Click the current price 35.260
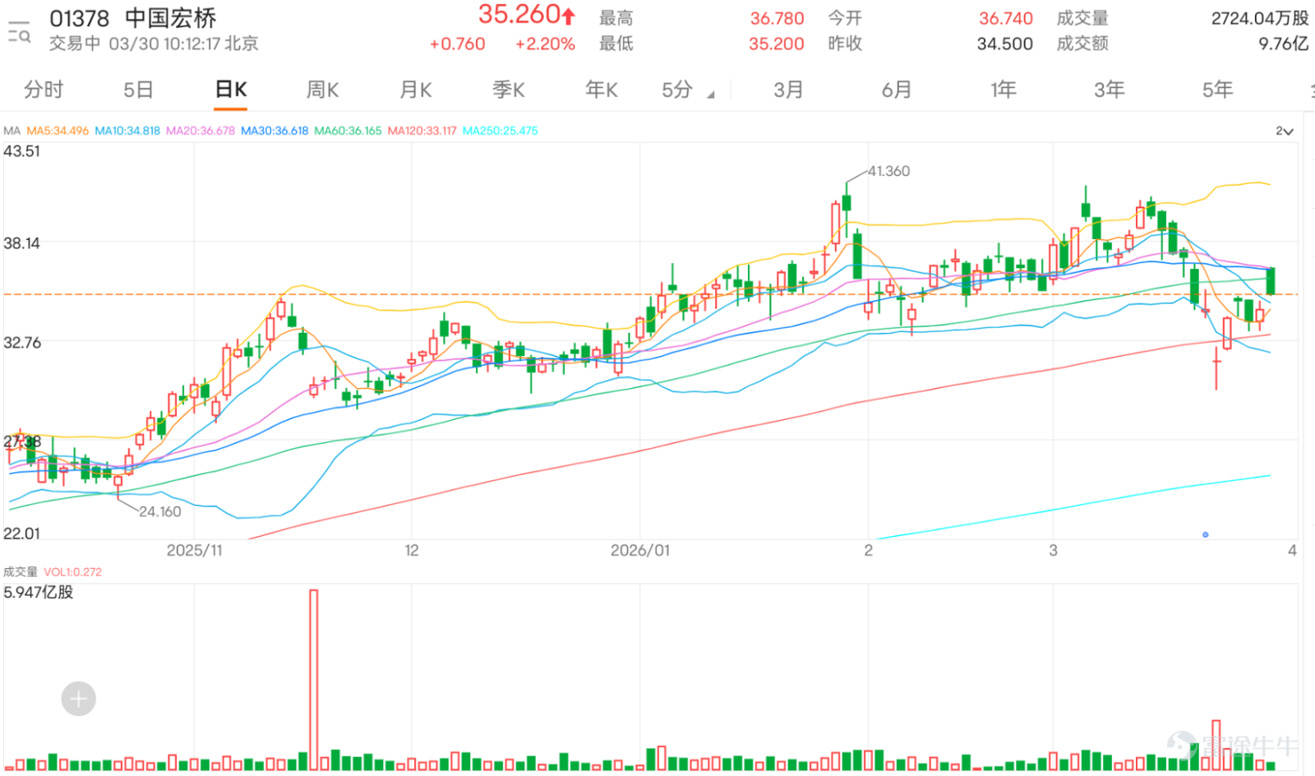This screenshot has width=1315, height=776. [519, 15]
